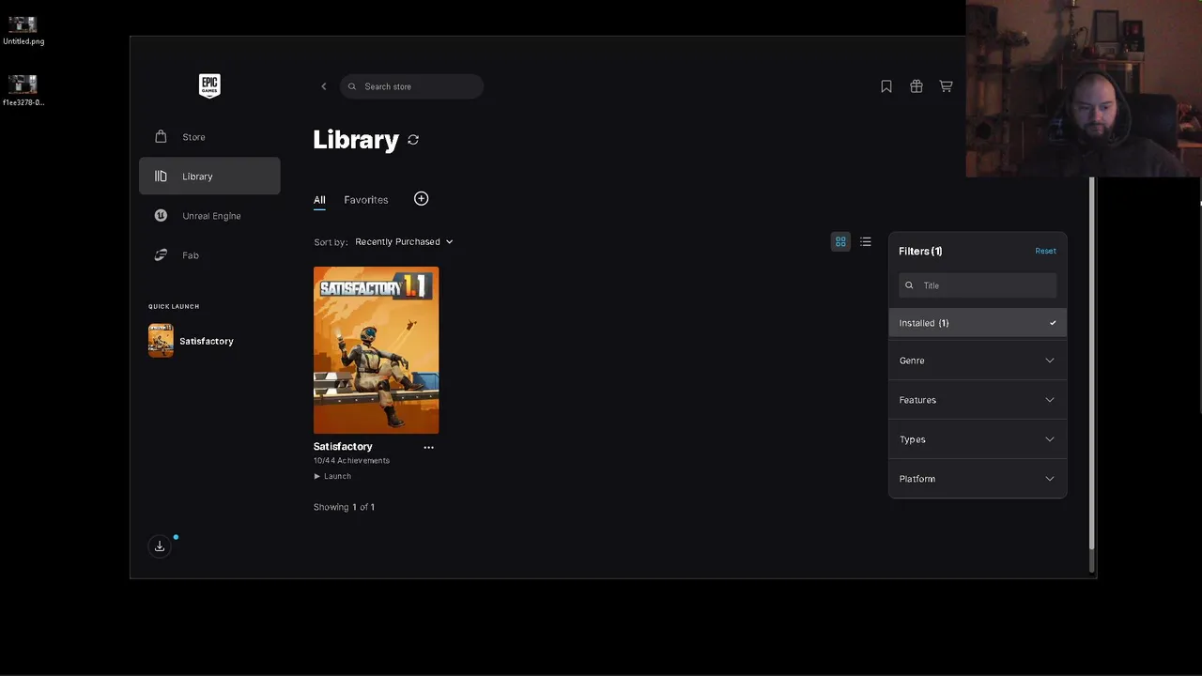1202x676 pixels.
Task: Expand the Platform filter
Action: (978, 479)
